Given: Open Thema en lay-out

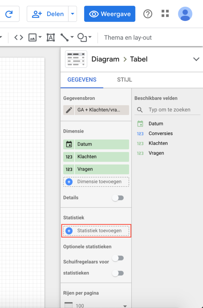Looking at the screenshot, I should 128,38.
